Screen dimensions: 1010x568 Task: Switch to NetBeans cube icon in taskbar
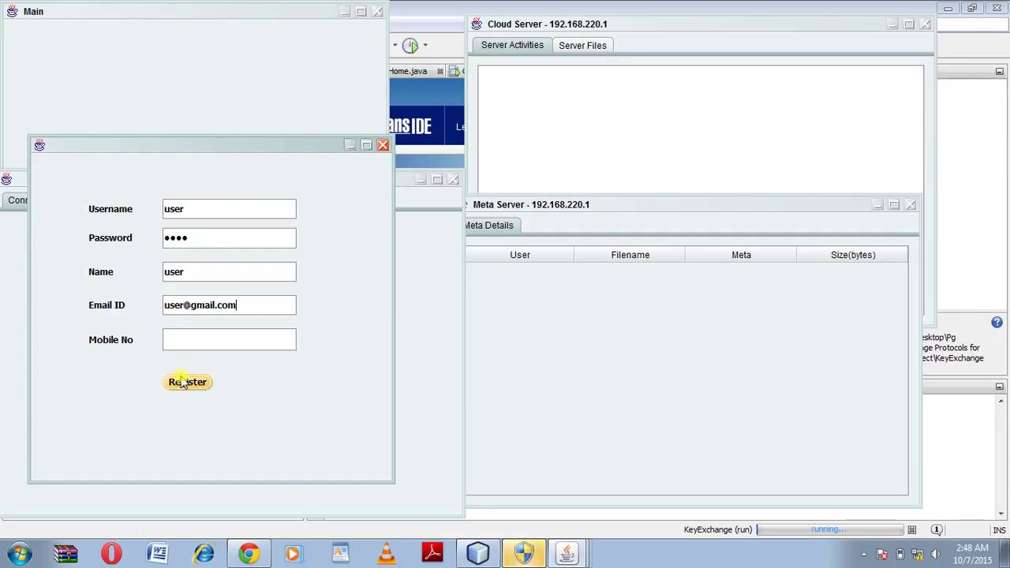click(x=477, y=554)
